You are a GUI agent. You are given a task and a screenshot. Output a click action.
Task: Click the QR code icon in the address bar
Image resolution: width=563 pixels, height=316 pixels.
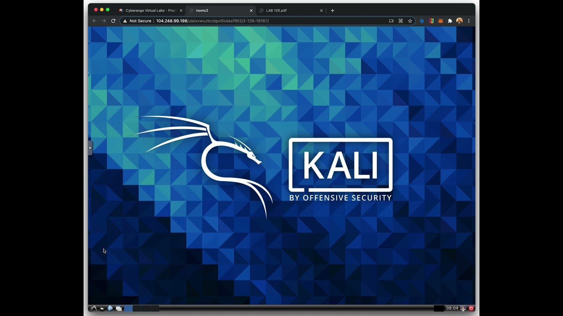(401, 21)
